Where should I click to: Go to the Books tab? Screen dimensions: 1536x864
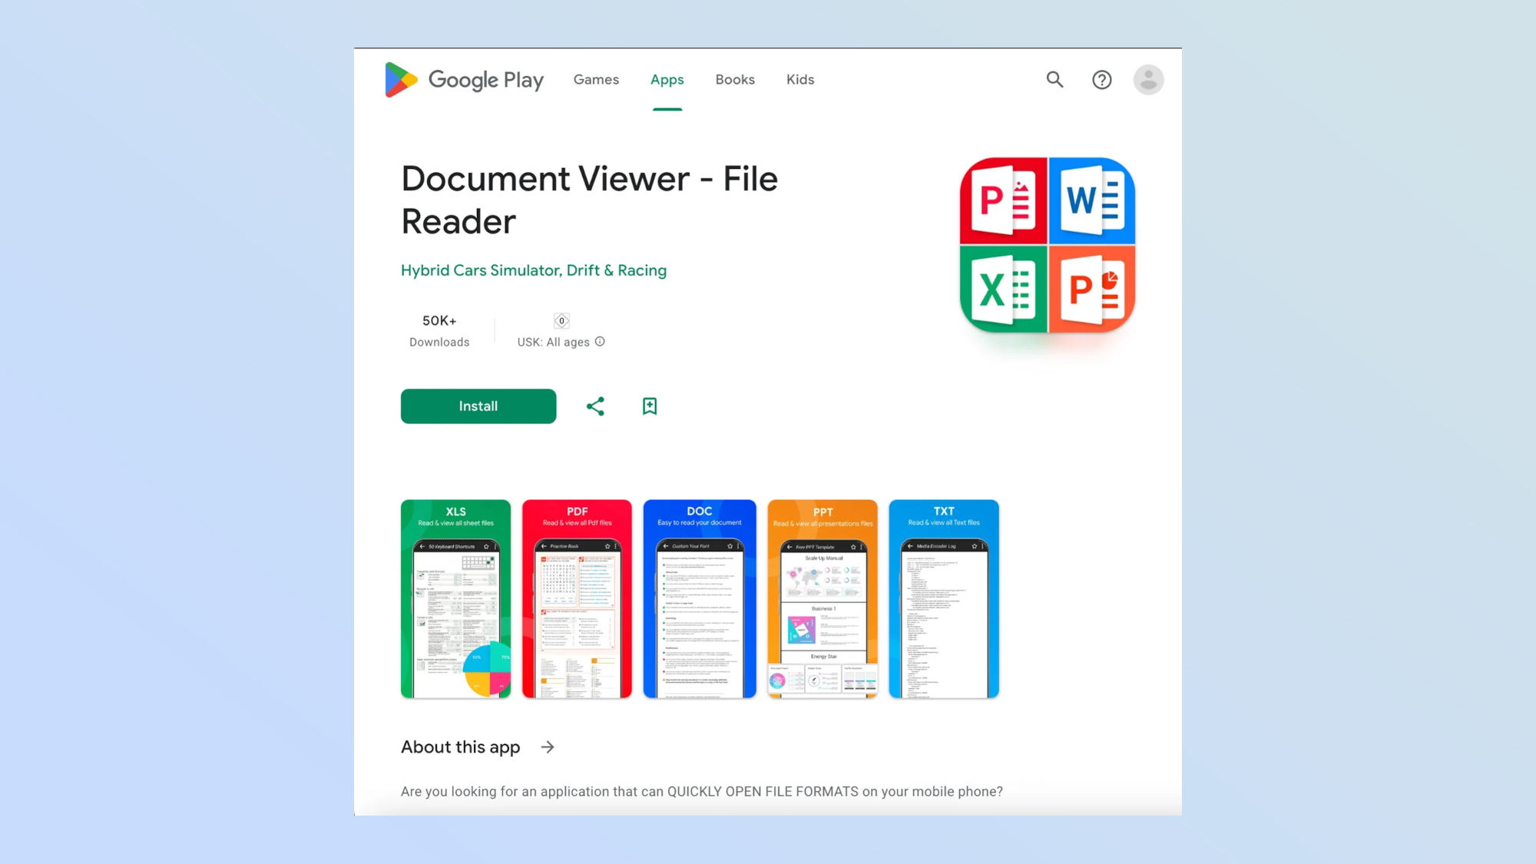pyautogui.click(x=735, y=80)
